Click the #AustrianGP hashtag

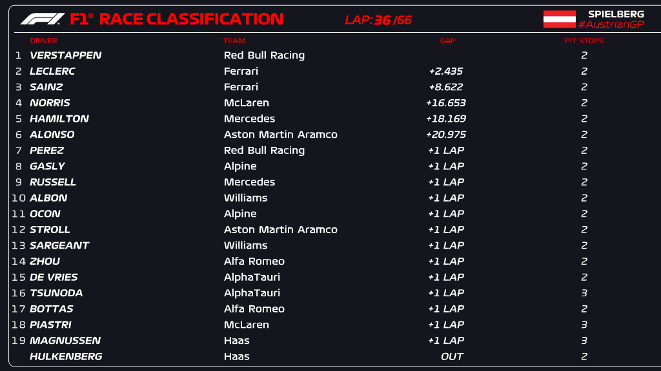pyautogui.click(x=611, y=24)
